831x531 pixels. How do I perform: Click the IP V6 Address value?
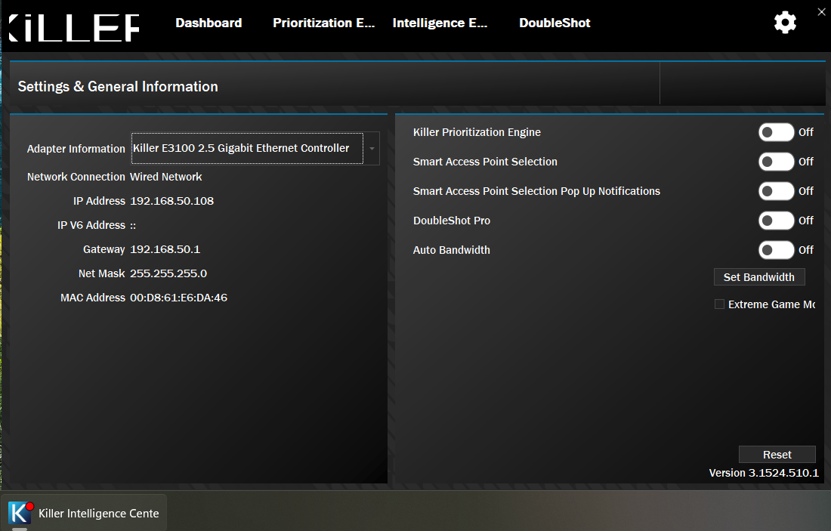click(133, 225)
